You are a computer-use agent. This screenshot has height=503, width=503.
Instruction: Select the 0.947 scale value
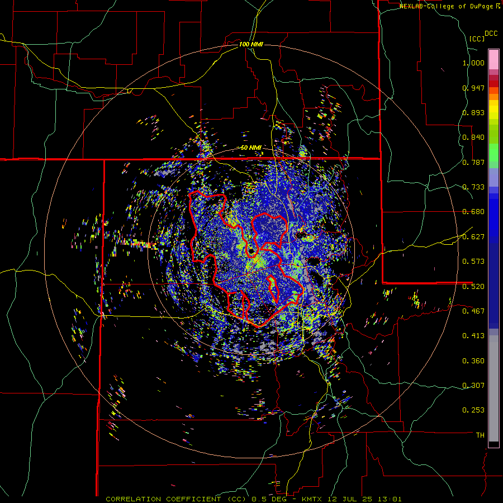coord(473,88)
